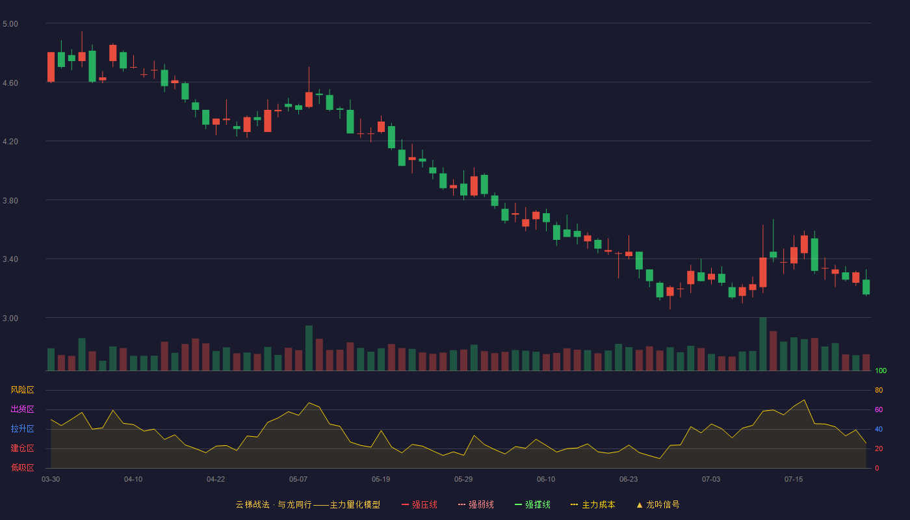
Task: Select the 风险区 zone label
Action: click(x=22, y=390)
